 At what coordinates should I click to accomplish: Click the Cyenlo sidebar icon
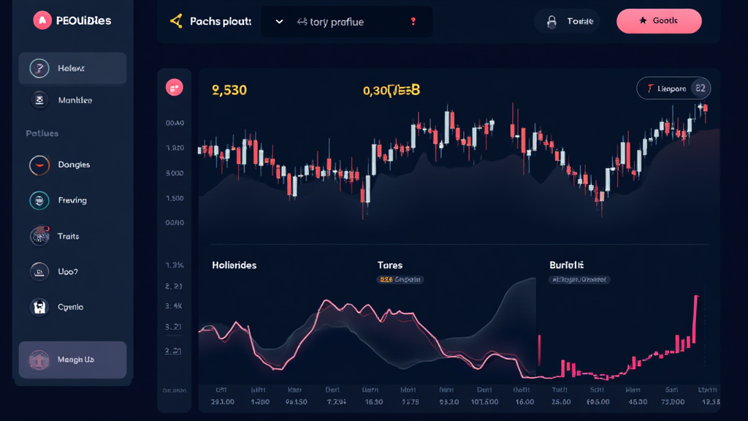pyautogui.click(x=39, y=307)
